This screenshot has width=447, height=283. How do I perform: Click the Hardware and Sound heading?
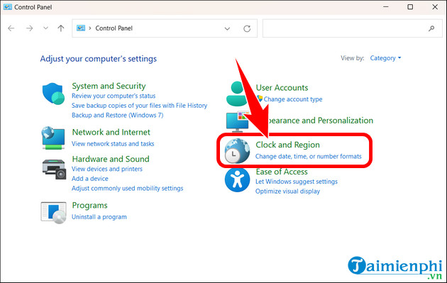click(111, 159)
